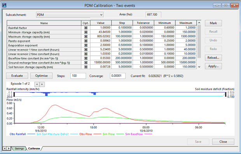
Task: Click the Undo button
Action: click(x=213, y=40)
